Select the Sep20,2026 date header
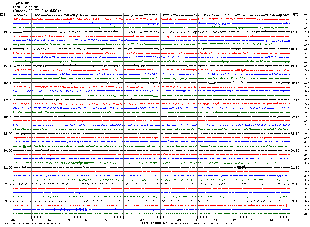 click(x=22, y=3)
